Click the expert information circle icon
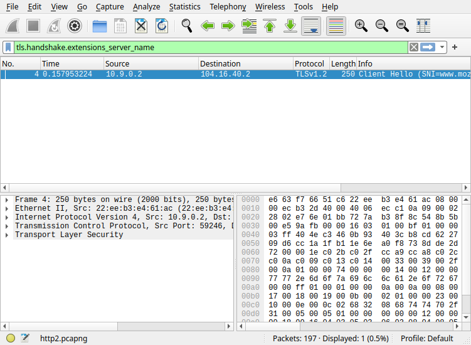471x345 pixels. [11, 338]
